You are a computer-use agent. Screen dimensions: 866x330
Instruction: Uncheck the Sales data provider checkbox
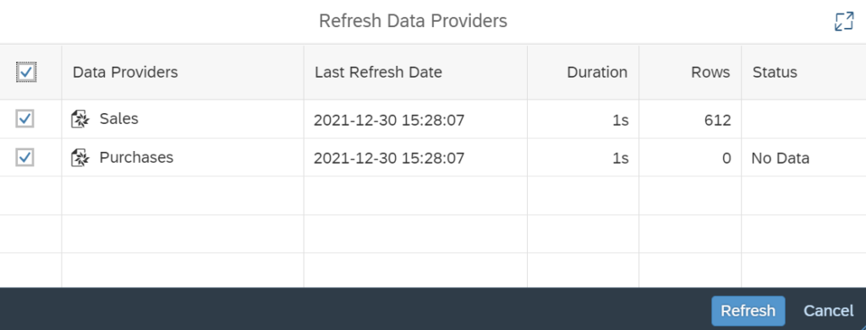click(x=25, y=118)
